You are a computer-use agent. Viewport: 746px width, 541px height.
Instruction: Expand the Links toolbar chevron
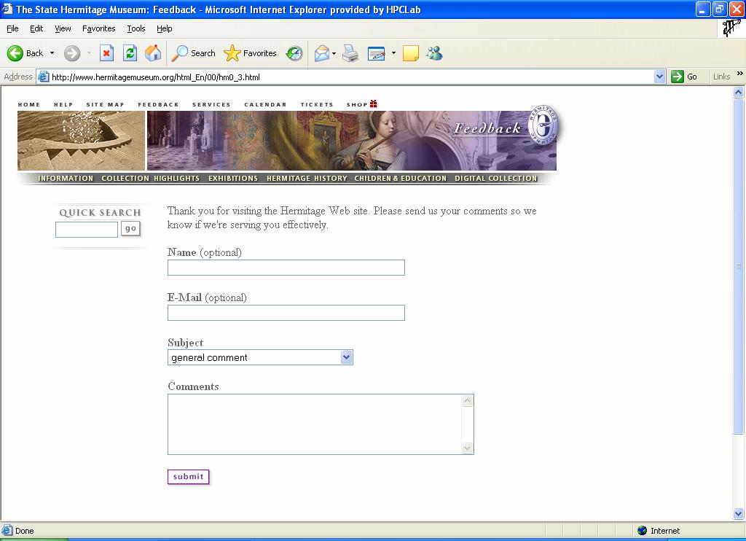tap(740, 74)
